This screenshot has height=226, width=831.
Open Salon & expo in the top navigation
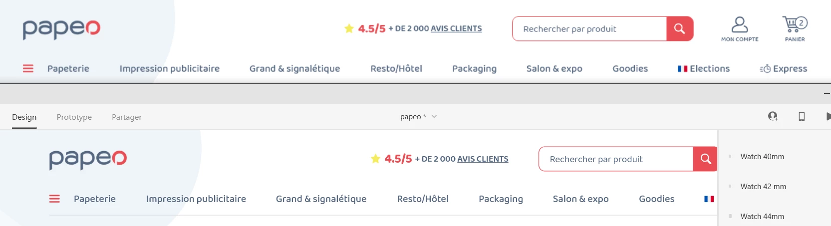(554, 69)
